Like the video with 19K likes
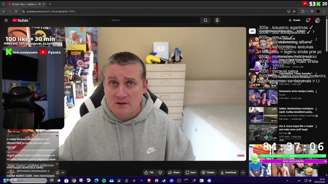 pyautogui.click(x=149, y=172)
